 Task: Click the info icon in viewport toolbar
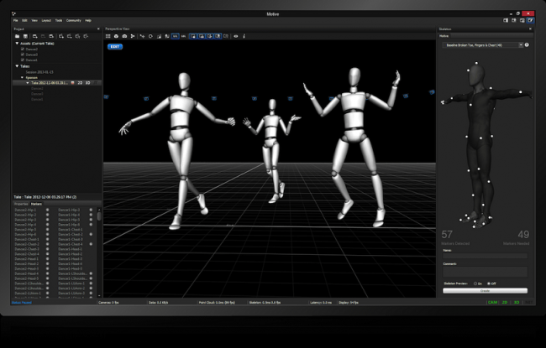[x=245, y=36]
